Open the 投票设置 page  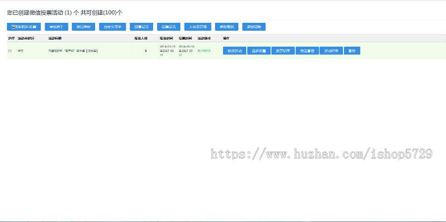168,27
